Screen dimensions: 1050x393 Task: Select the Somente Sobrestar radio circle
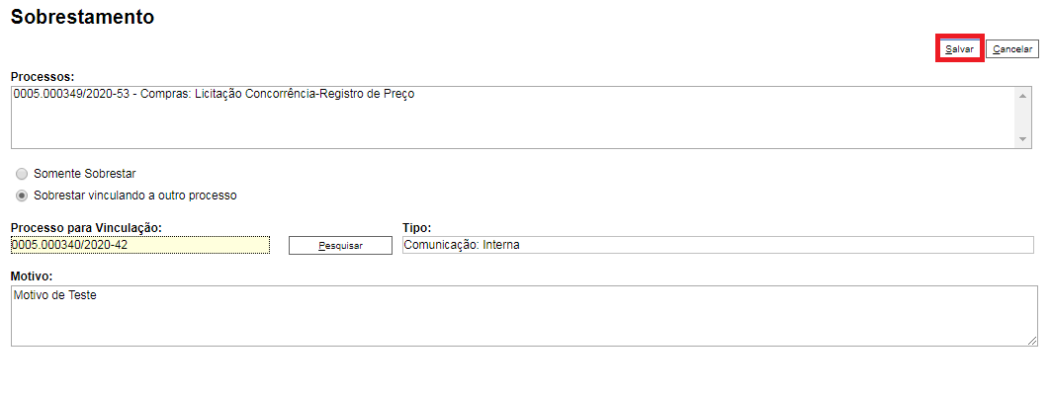(22, 174)
